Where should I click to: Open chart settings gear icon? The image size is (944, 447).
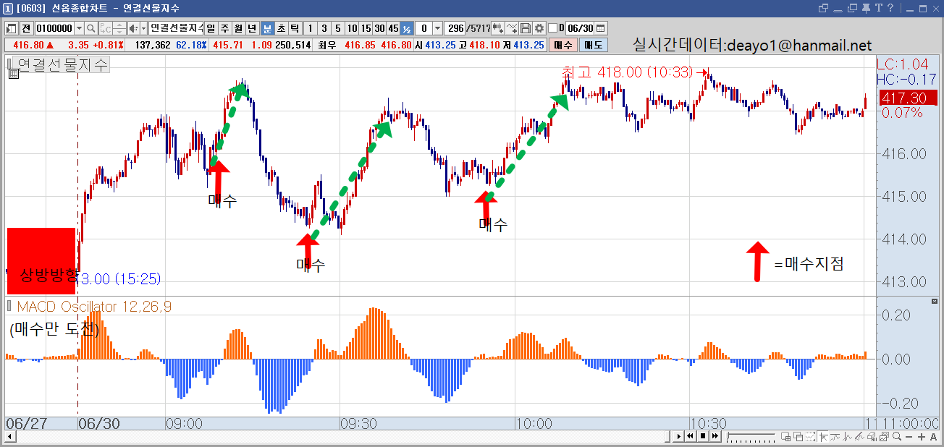click(538, 28)
